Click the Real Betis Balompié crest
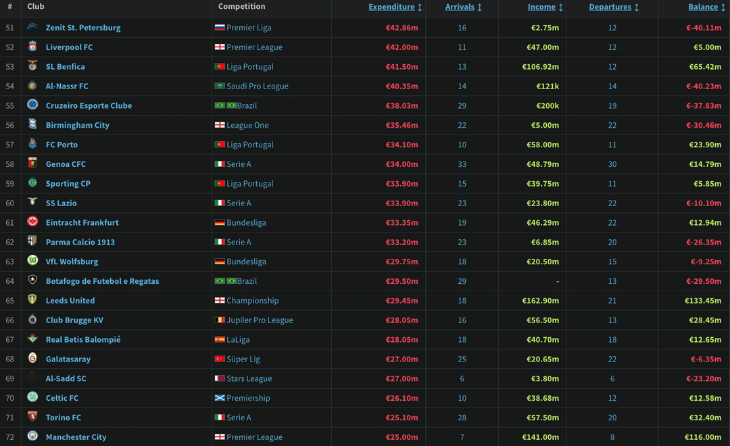Viewport: 730px width, 446px height. [x=32, y=339]
